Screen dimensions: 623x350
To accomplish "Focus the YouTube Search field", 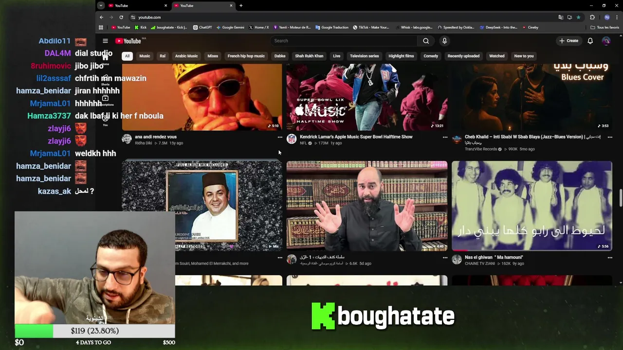I will pos(343,41).
